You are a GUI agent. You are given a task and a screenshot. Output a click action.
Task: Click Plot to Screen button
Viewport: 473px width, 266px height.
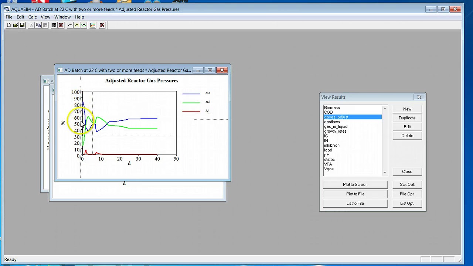tap(355, 184)
